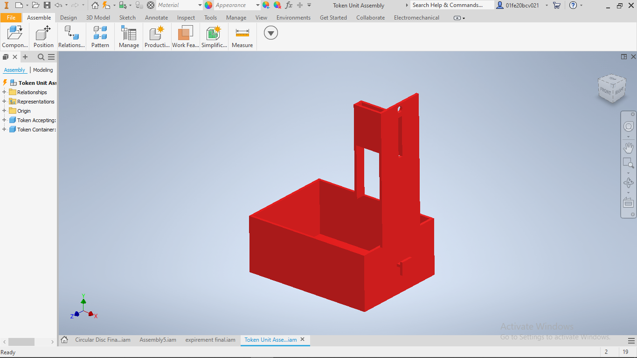
Task: Select the Orbit tool in navigation bar
Action: coord(629,183)
